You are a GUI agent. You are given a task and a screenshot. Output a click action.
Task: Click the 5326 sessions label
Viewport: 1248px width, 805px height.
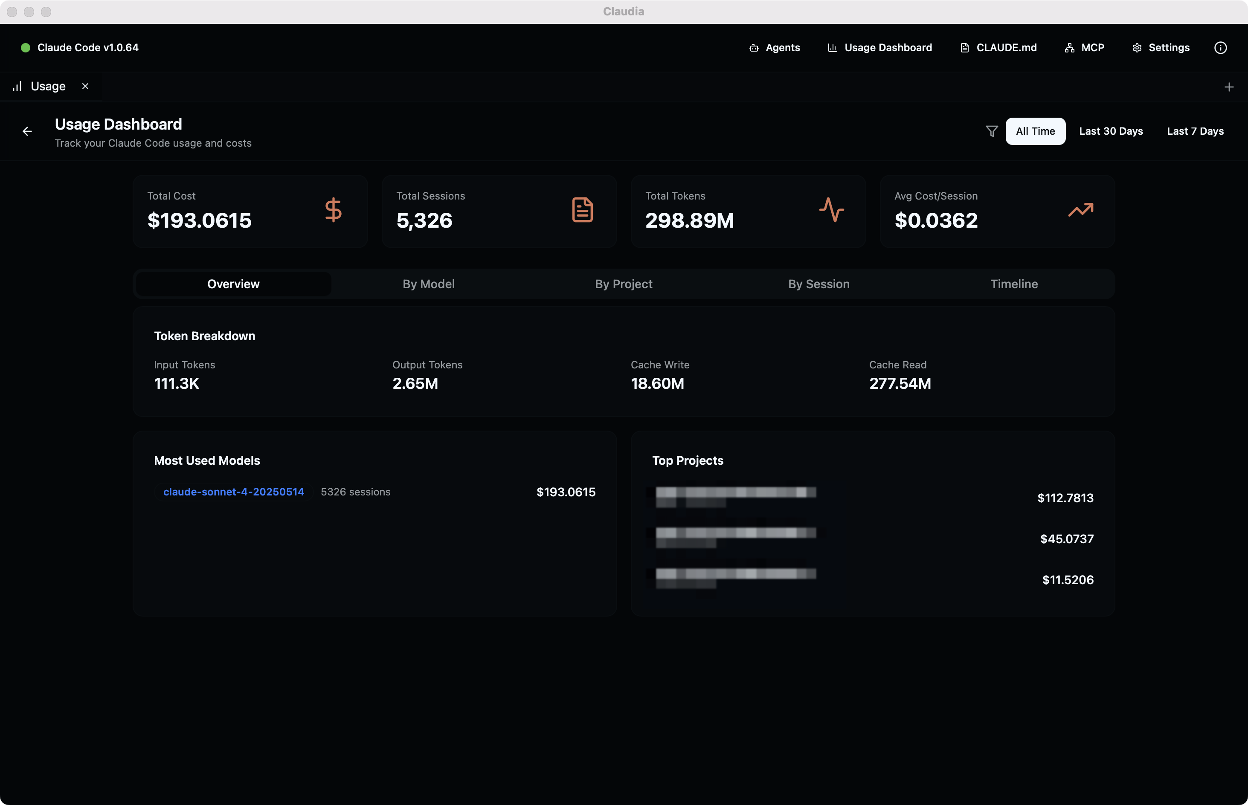click(x=356, y=492)
